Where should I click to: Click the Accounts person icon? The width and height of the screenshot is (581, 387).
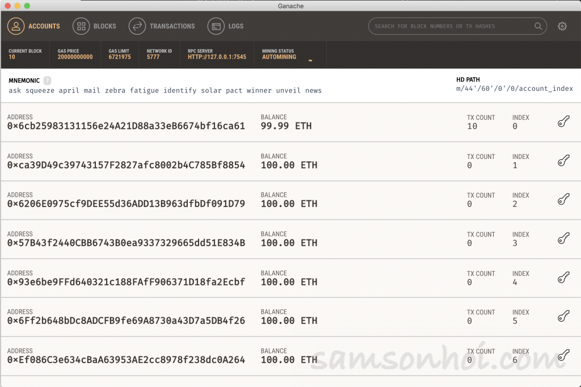point(16,26)
